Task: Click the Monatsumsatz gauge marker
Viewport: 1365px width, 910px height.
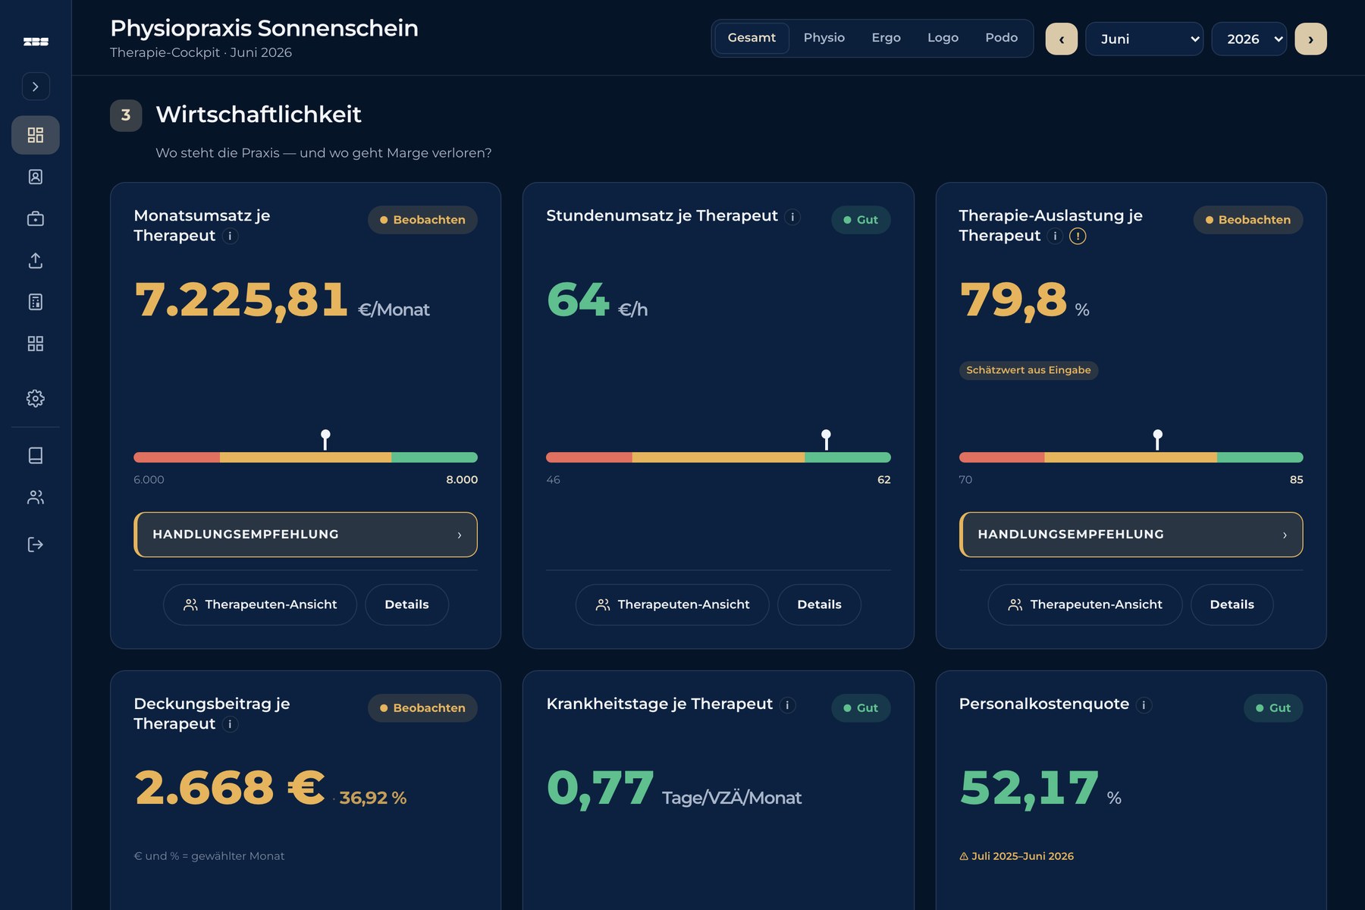Action: point(325,440)
